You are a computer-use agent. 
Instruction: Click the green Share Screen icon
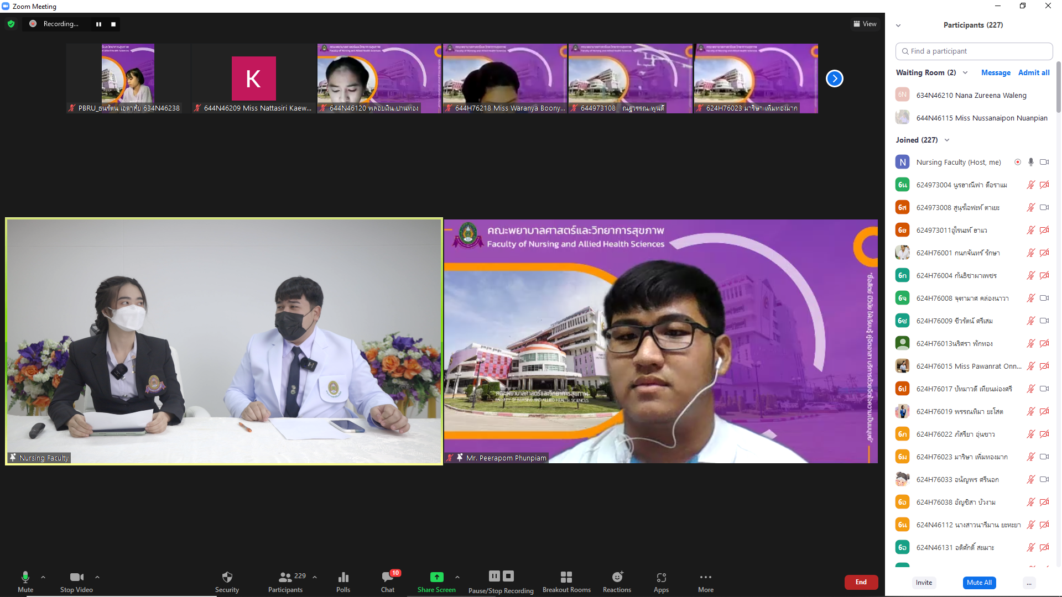(436, 577)
